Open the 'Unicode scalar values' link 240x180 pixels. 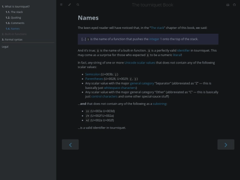[140, 63]
